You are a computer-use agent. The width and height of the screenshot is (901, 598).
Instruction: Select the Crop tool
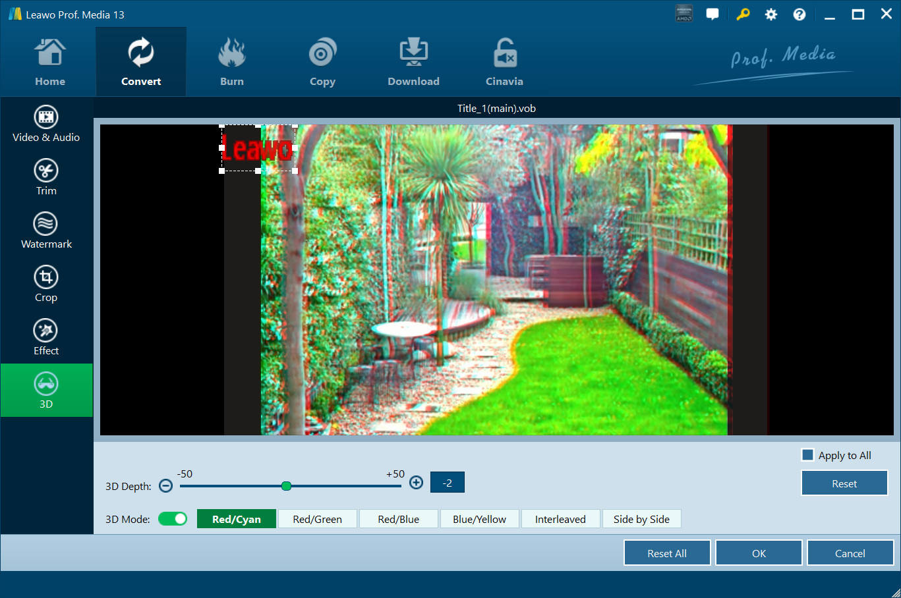(x=46, y=285)
